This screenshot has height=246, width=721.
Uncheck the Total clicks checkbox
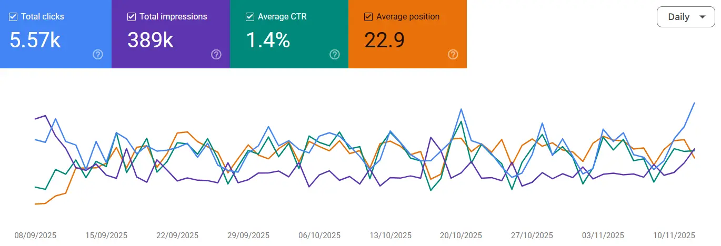(x=13, y=17)
